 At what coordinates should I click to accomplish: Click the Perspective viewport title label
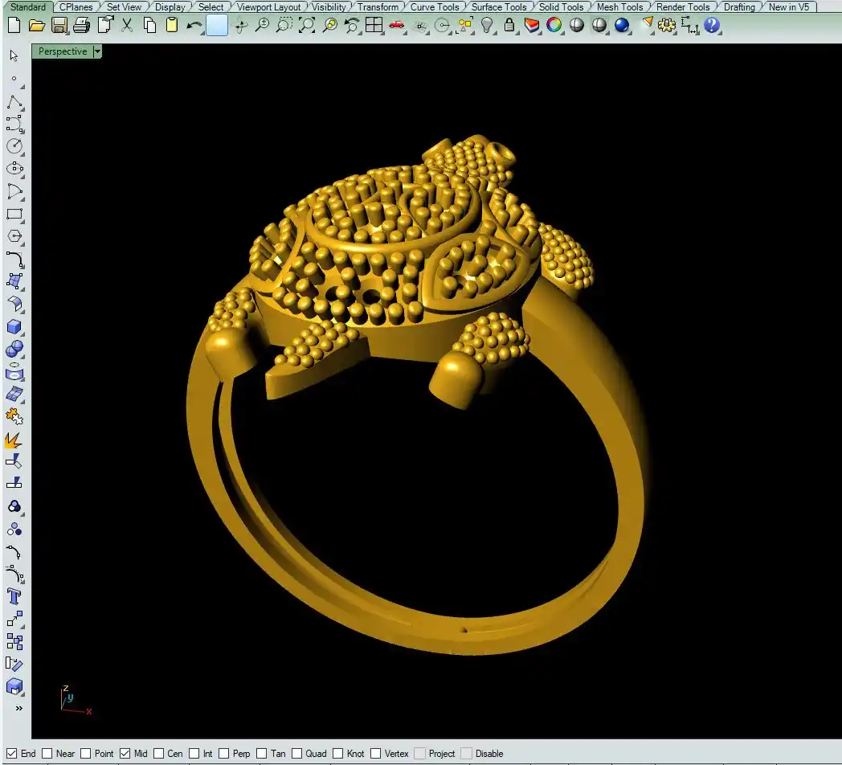click(62, 51)
